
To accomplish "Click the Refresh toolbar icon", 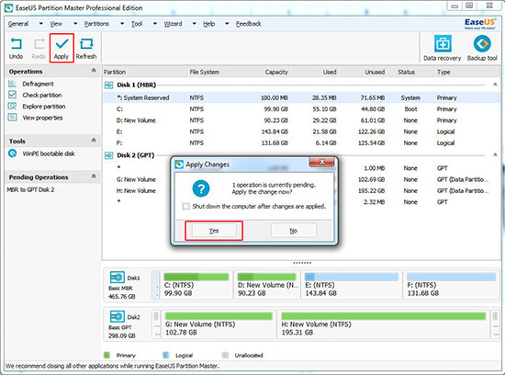I will 86,43.
